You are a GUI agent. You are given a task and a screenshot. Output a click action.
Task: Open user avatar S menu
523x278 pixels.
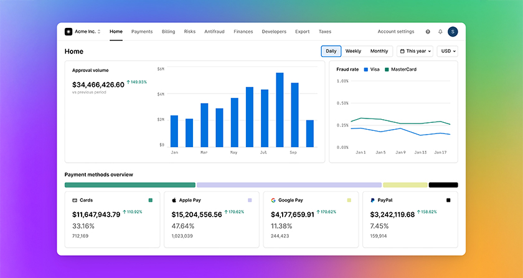pos(453,32)
